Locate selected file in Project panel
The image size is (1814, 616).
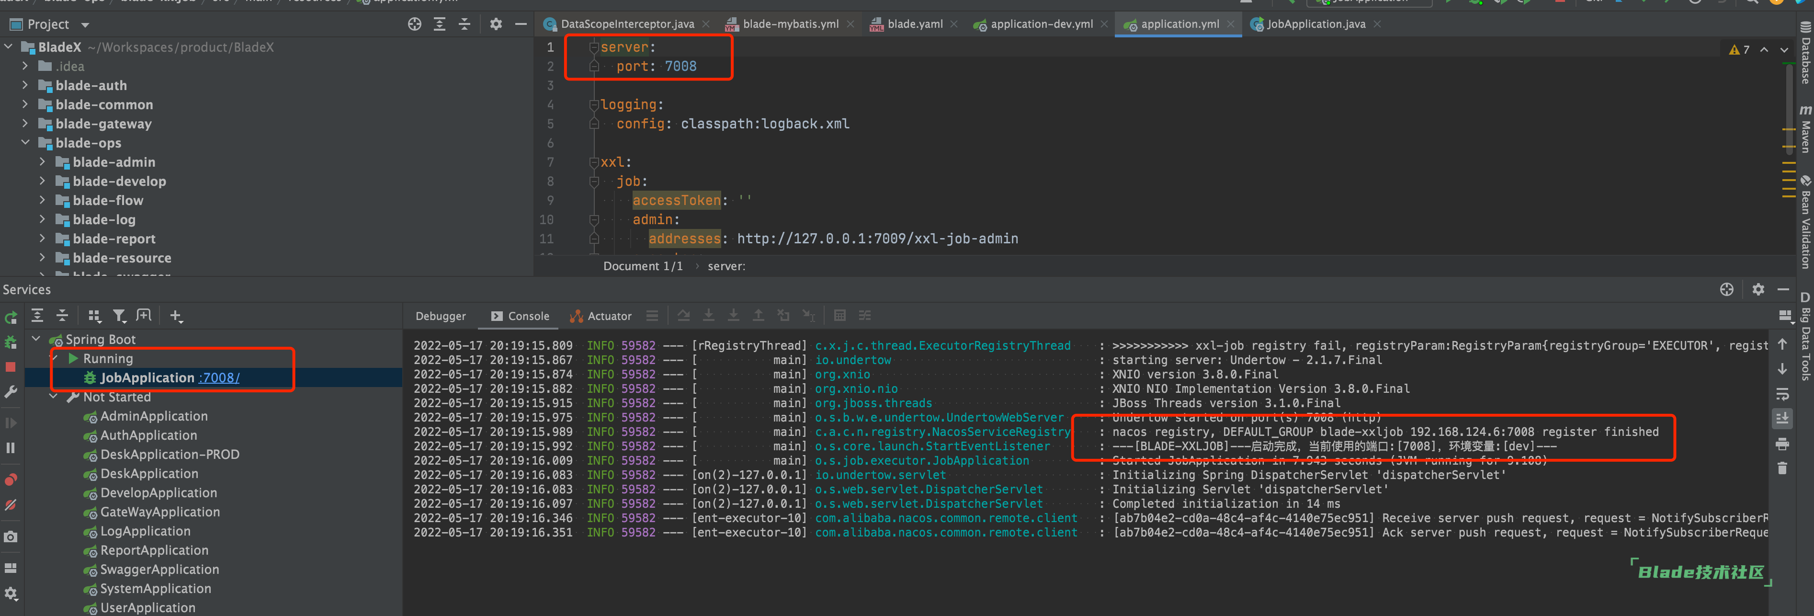click(415, 24)
